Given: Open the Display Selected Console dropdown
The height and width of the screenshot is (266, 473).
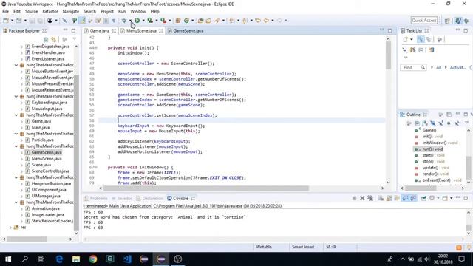Looking at the screenshot, I should [438, 198].
